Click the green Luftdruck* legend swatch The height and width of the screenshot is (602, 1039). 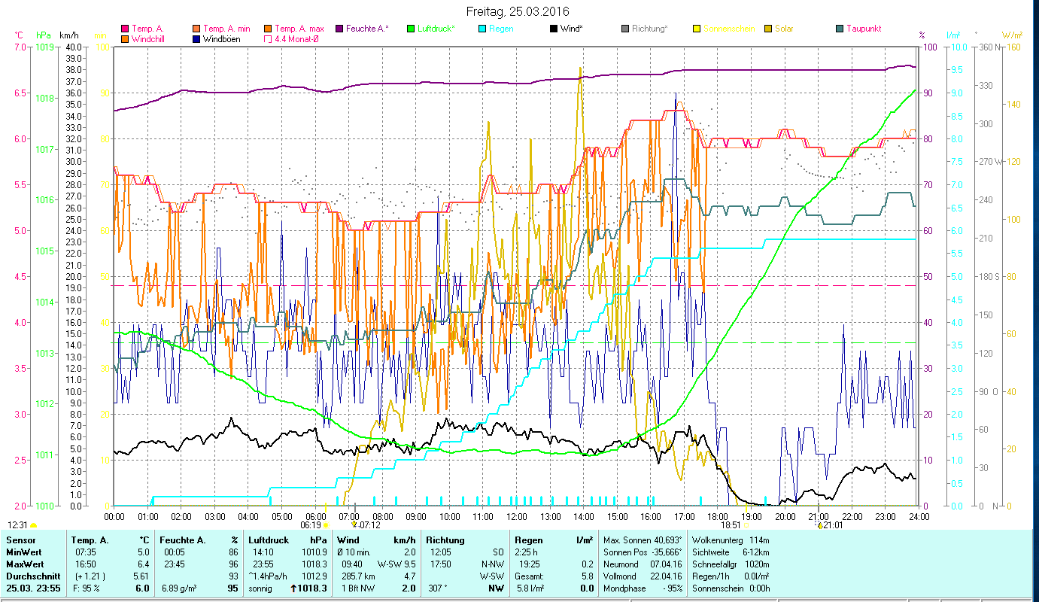[x=411, y=29]
